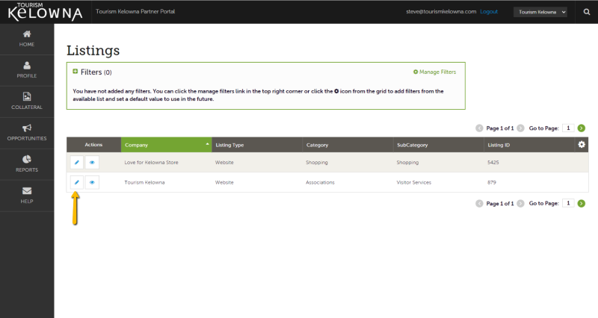Edit the Tourism Kelowna listing pencil icon
Image resolution: width=598 pixels, height=318 pixels.
coord(77,182)
